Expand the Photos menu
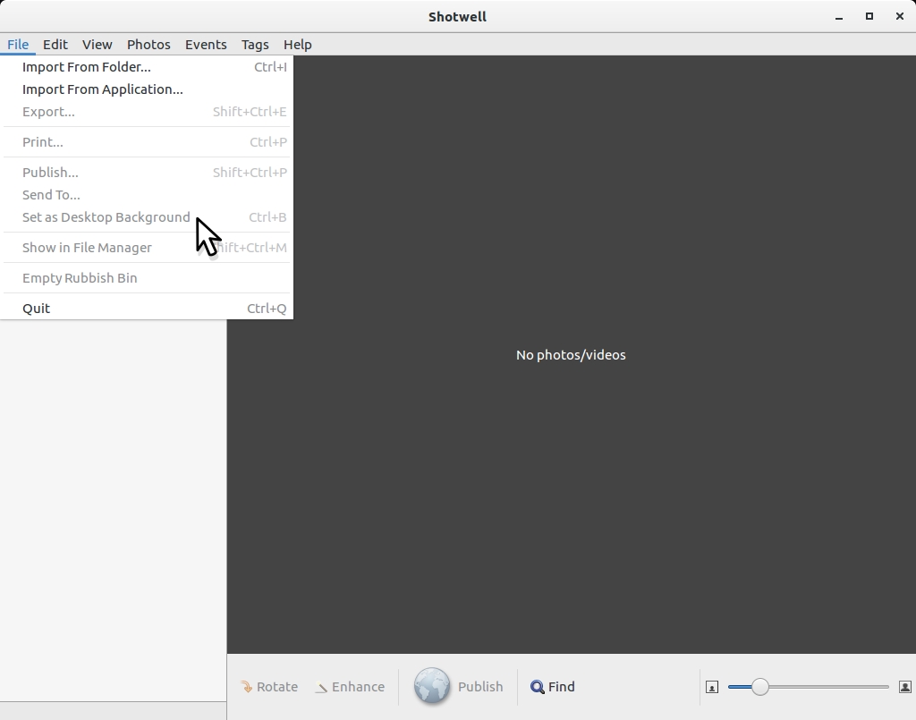This screenshot has height=720, width=916. (148, 45)
